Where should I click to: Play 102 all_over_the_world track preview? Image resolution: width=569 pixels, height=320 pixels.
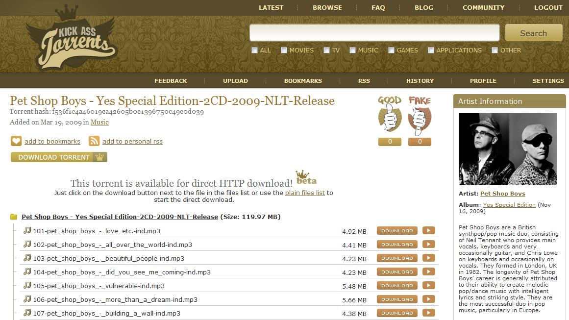click(428, 245)
